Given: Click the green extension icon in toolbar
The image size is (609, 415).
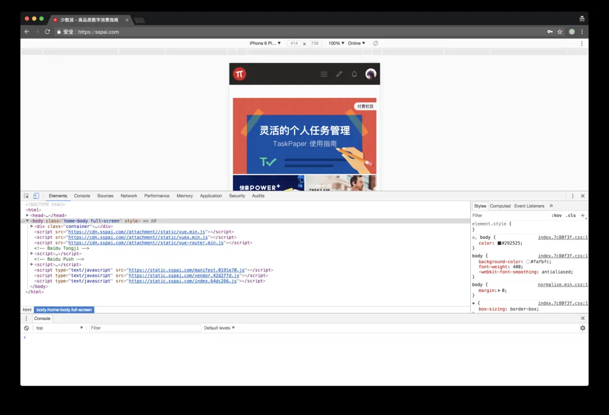Looking at the screenshot, I should [571, 32].
